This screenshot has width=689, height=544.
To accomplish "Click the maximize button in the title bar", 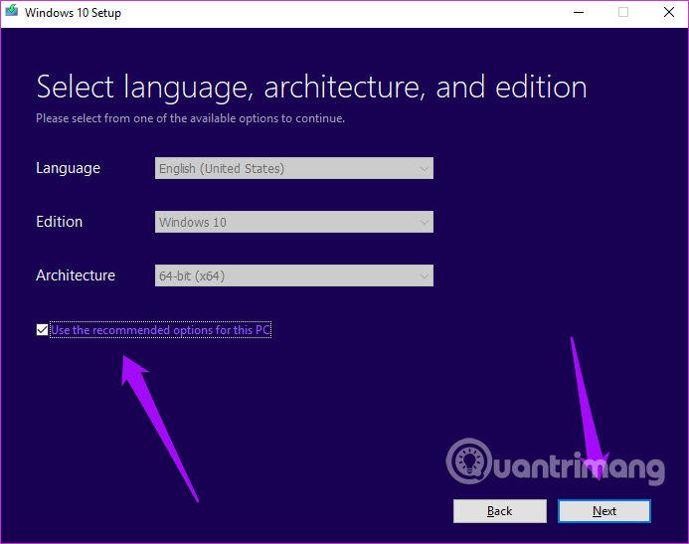I will point(623,12).
